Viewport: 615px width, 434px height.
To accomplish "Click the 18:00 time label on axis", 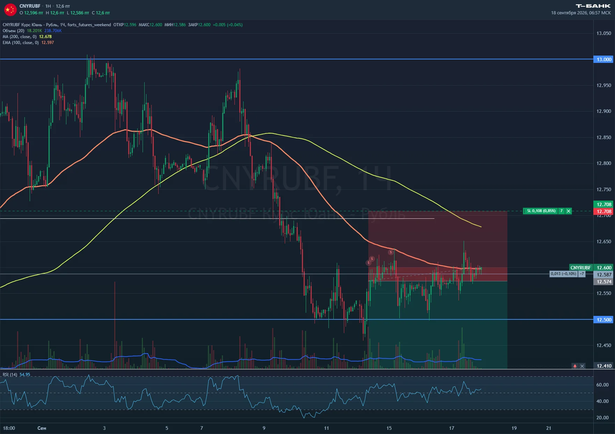I will 9,428.
